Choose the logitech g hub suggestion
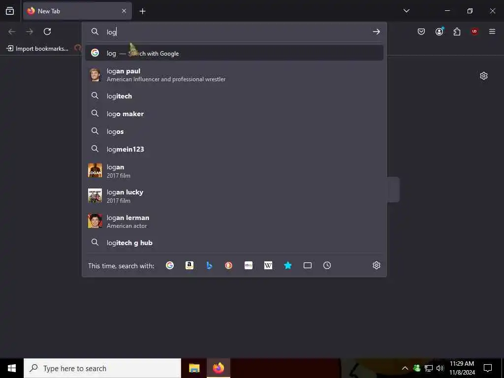This screenshot has width=504, height=378. pyautogui.click(x=234, y=243)
